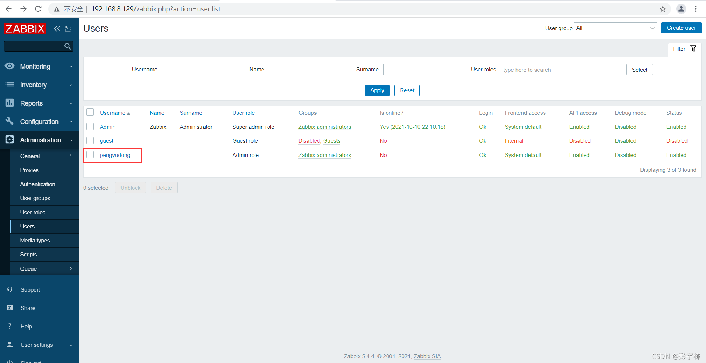Click the Create user button
The height and width of the screenshot is (363, 706).
tap(681, 28)
